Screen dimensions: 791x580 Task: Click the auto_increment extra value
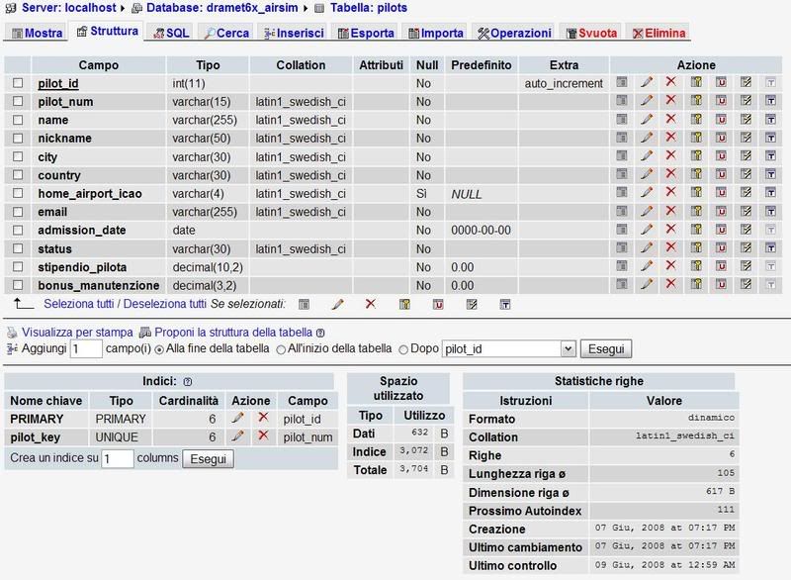564,83
